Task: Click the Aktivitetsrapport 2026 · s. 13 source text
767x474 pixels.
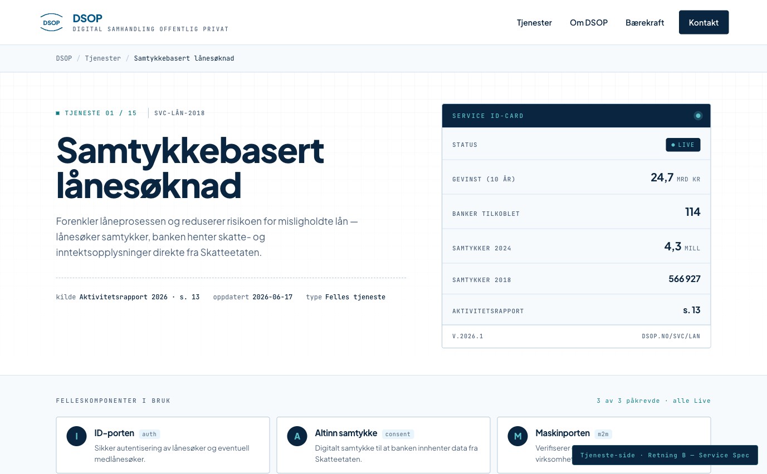Action: (139, 297)
